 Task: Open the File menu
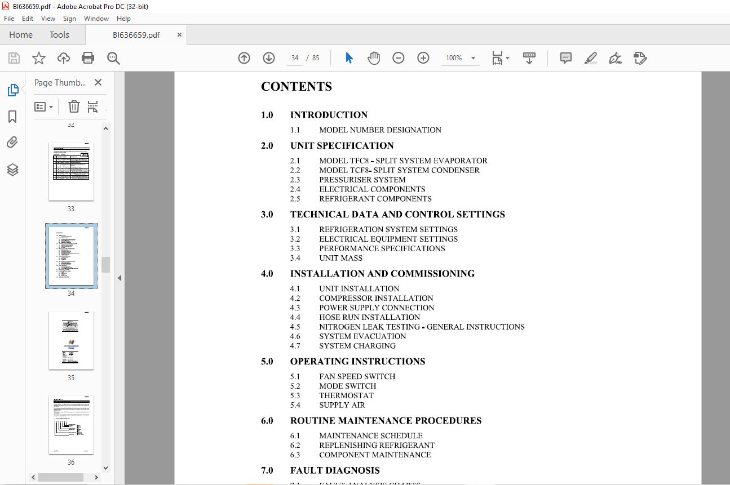[x=9, y=19]
